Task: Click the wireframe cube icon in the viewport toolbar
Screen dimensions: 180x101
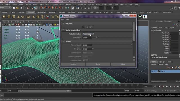Action: coord(44,24)
